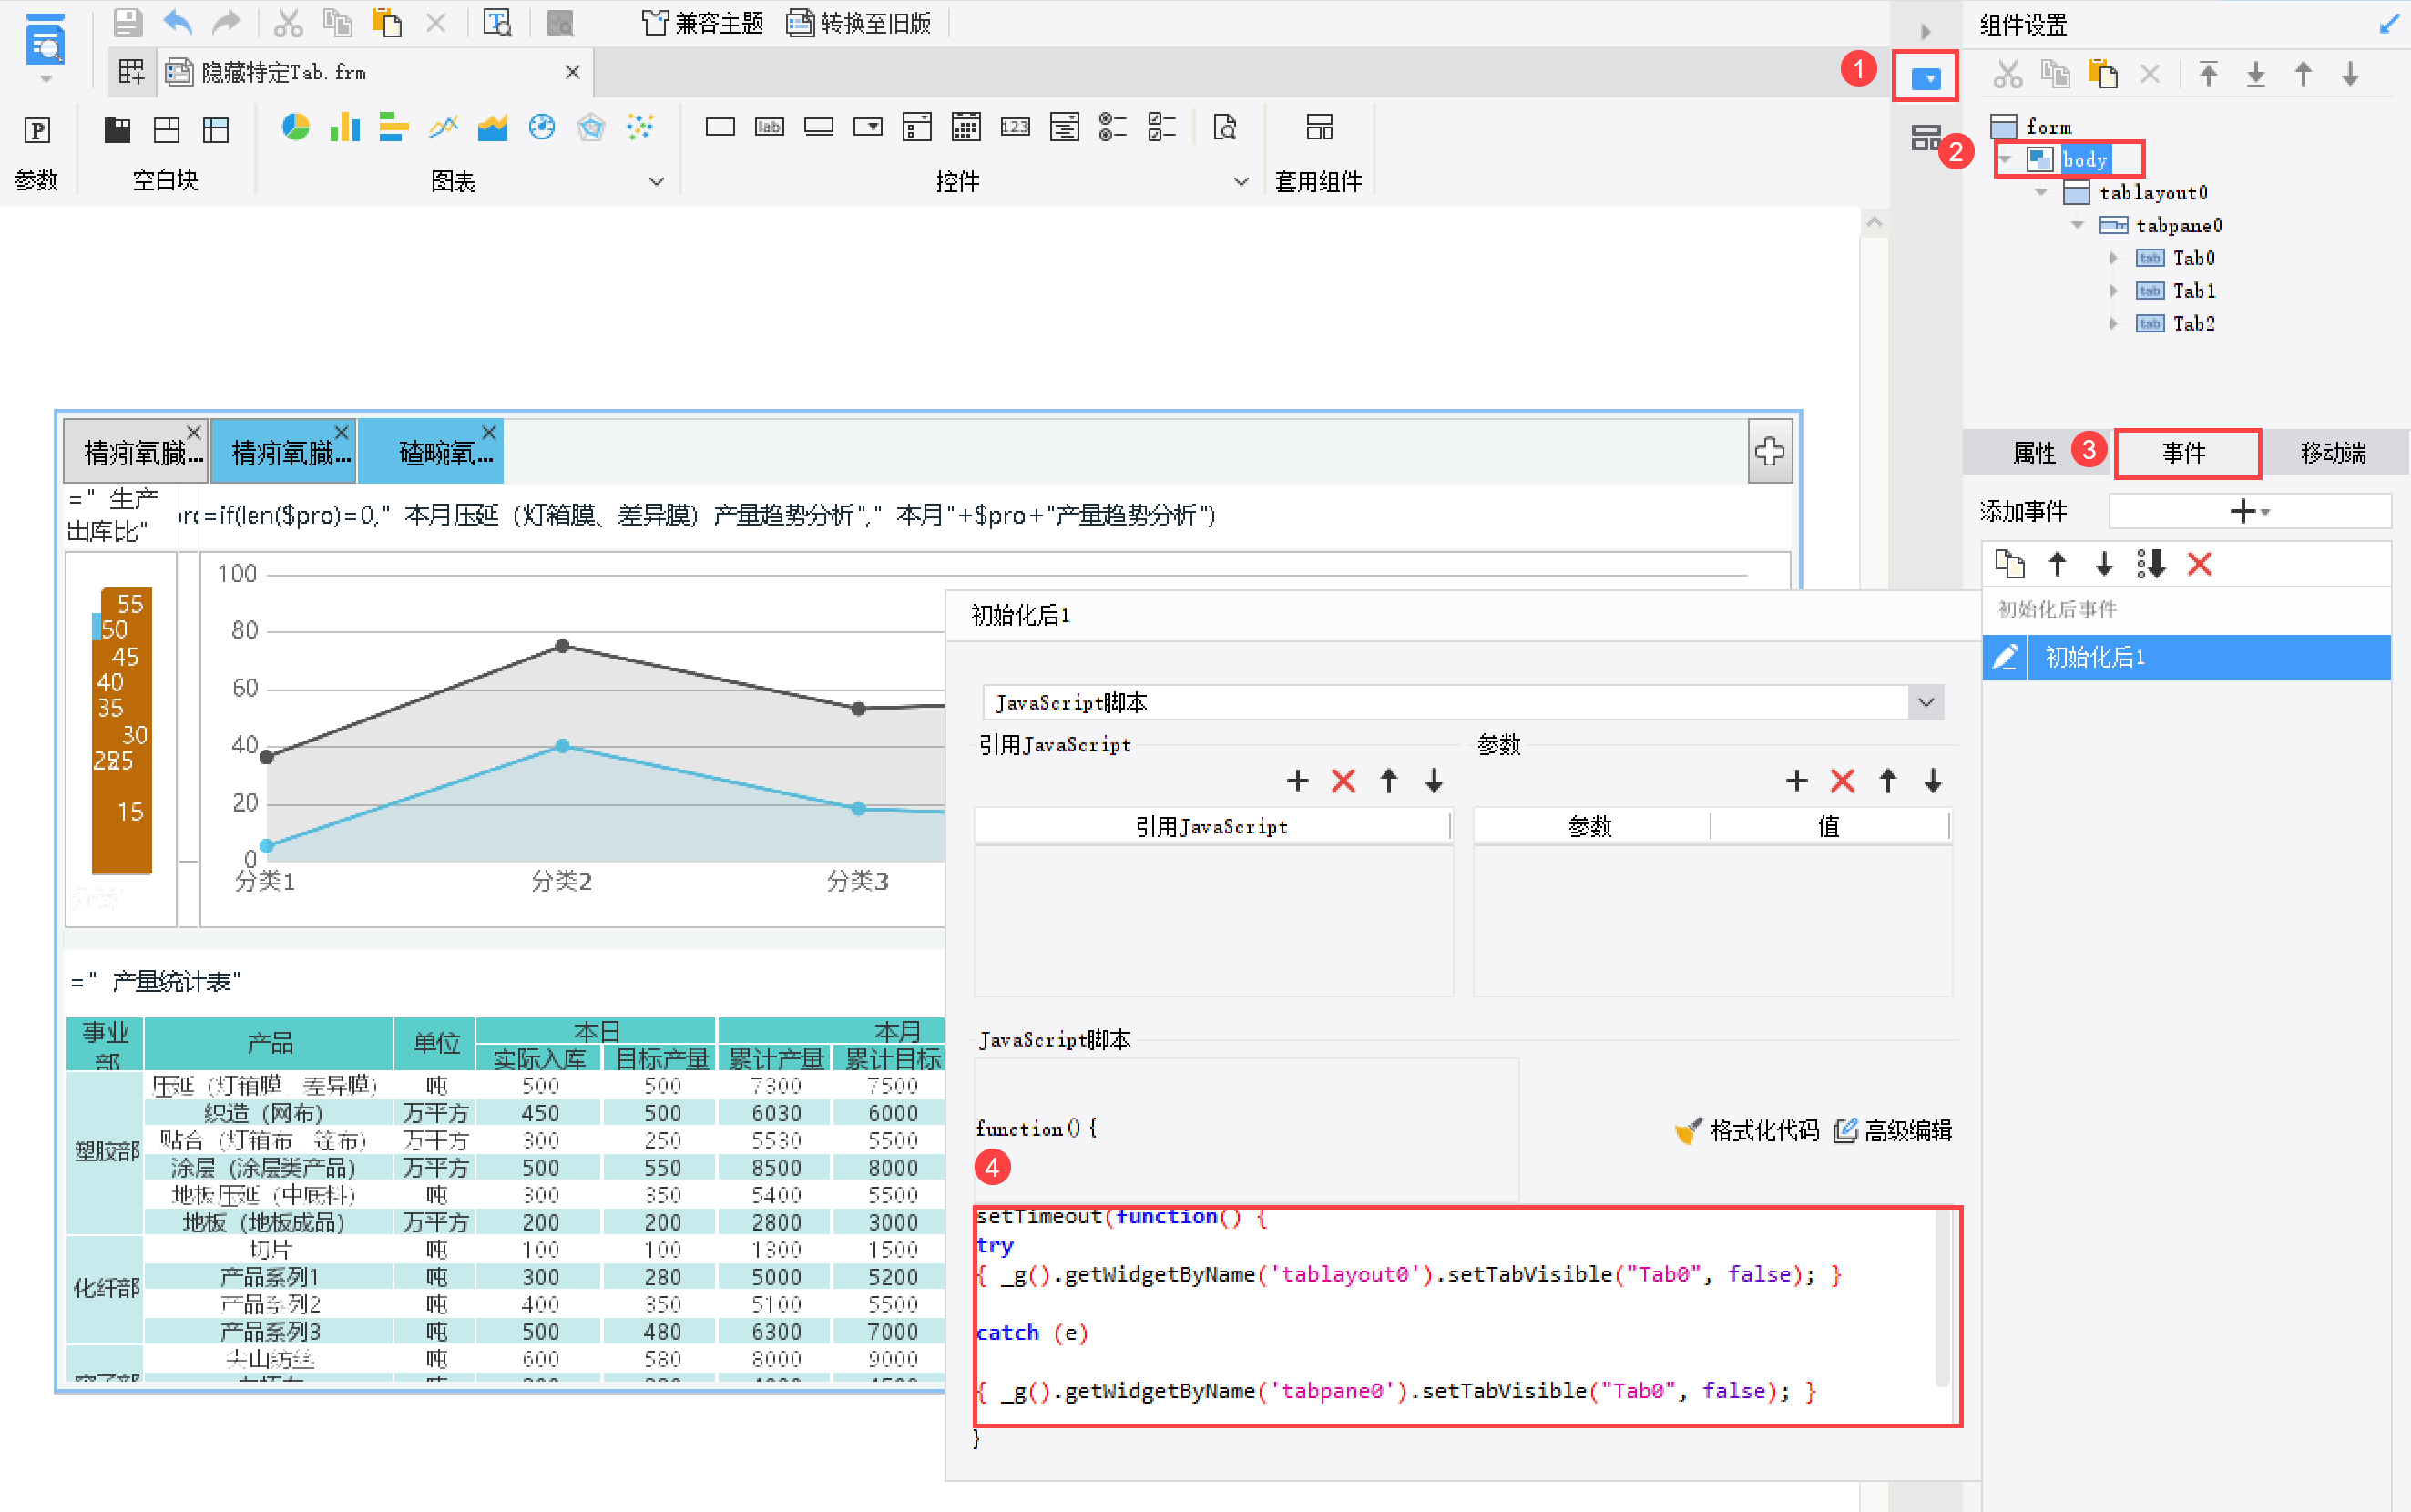Click the 转换至旧版 button

pos(860,22)
